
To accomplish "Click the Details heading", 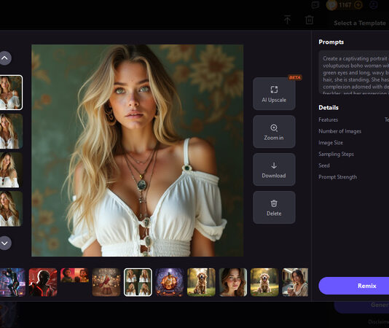I will coord(329,108).
